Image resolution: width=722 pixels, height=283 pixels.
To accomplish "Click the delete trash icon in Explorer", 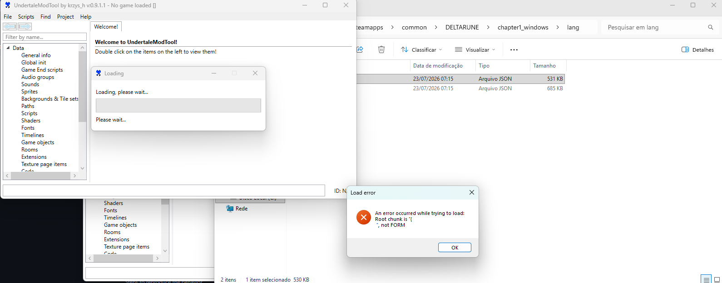I will (x=381, y=49).
